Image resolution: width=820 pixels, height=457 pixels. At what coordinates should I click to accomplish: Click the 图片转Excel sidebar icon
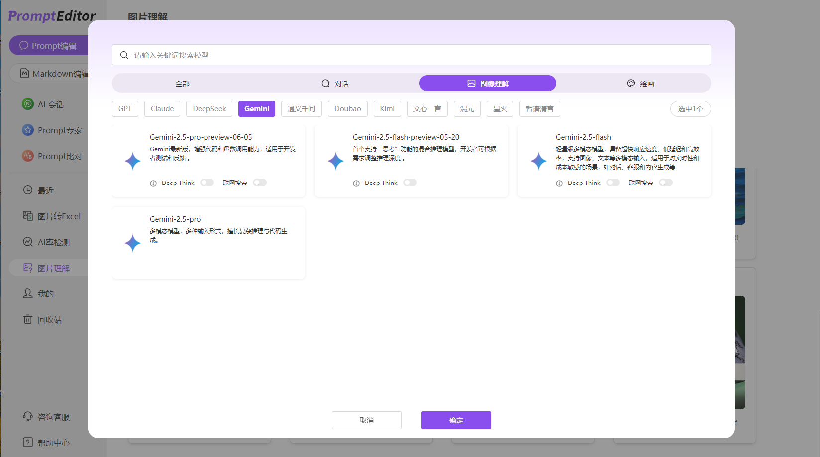coord(28,216)
